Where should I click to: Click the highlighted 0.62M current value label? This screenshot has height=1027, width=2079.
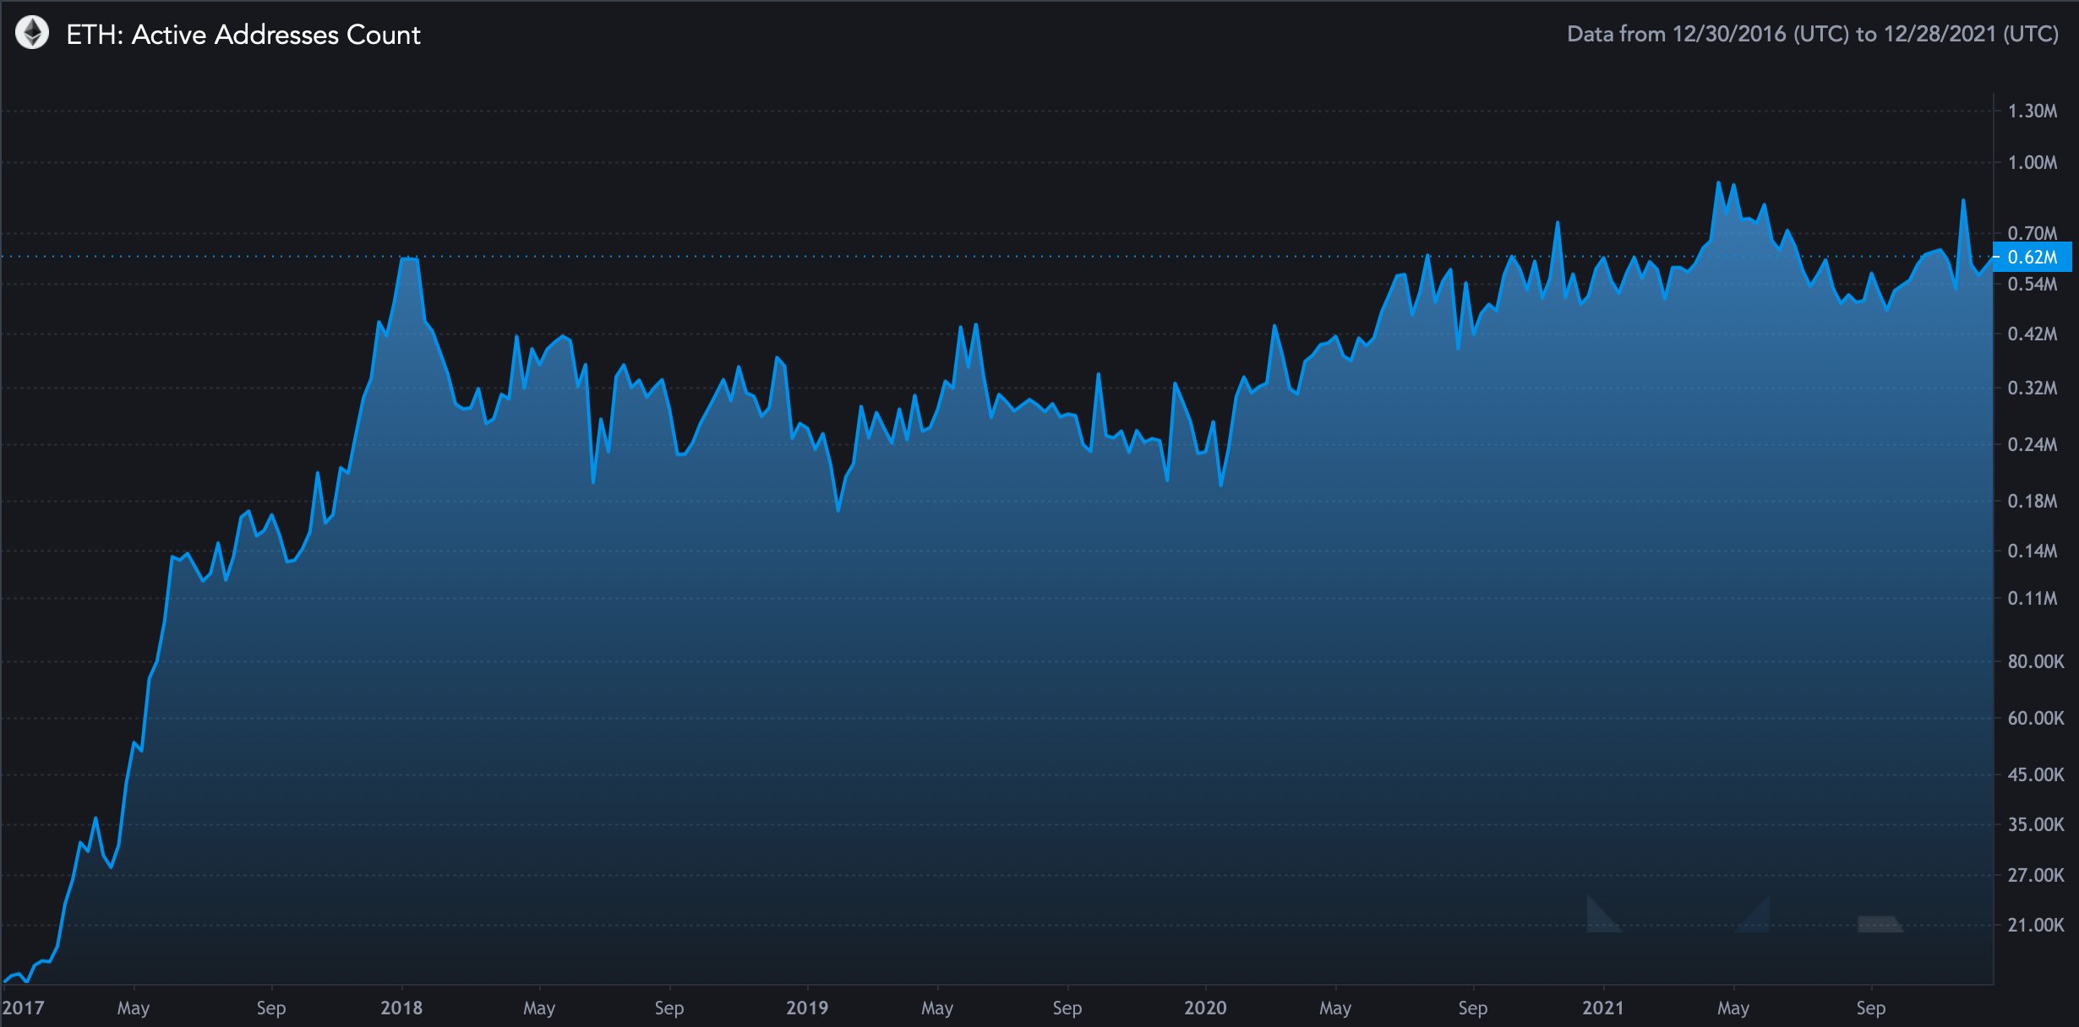[2032, 257]
